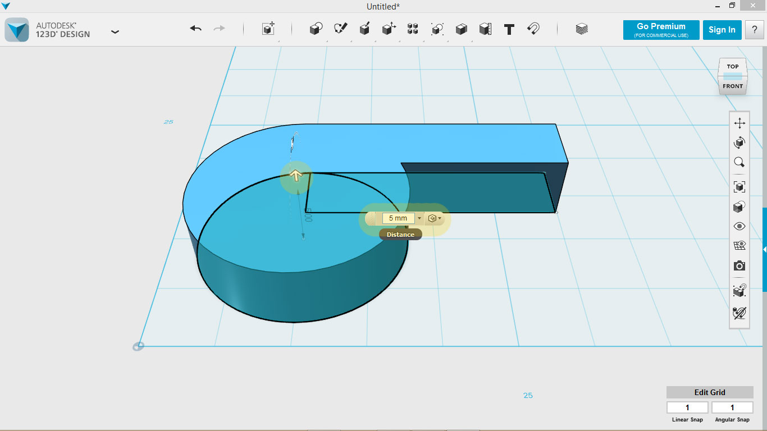
Task: Open the Grouping tool menu
Action: pos(437,29)
